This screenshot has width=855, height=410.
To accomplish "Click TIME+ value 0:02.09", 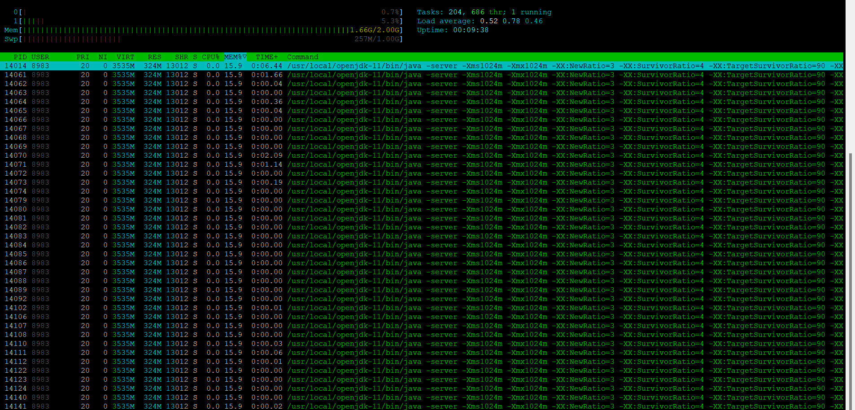I will point(267,155).
